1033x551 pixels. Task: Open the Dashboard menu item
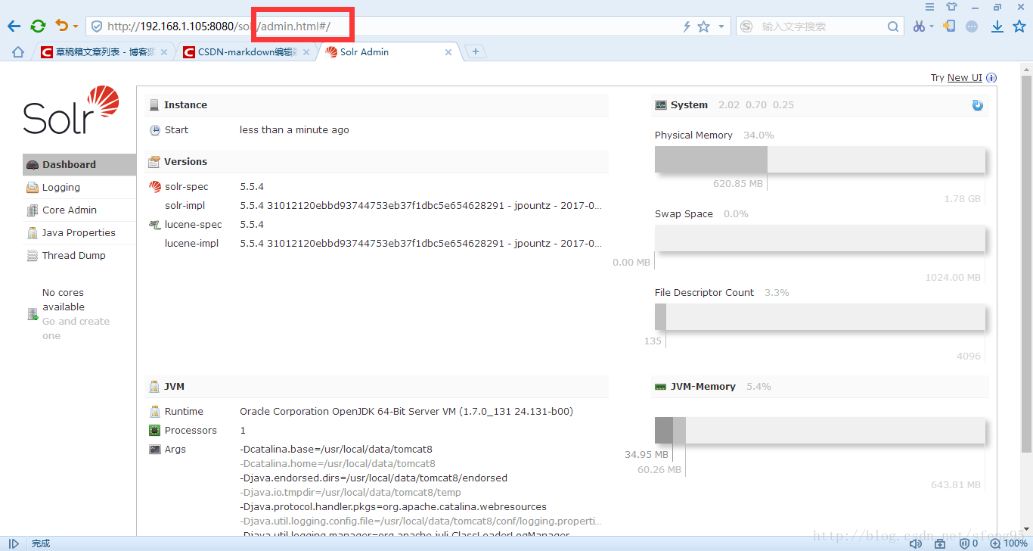pos(79,164)
